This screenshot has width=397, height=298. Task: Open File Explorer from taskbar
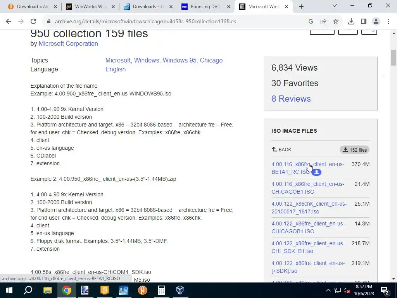tap(47, 290)
